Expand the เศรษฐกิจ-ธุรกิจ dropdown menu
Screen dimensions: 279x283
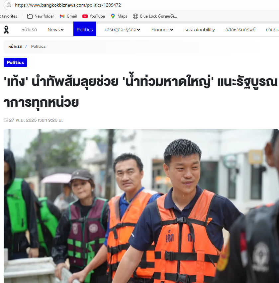click(123, 29)
